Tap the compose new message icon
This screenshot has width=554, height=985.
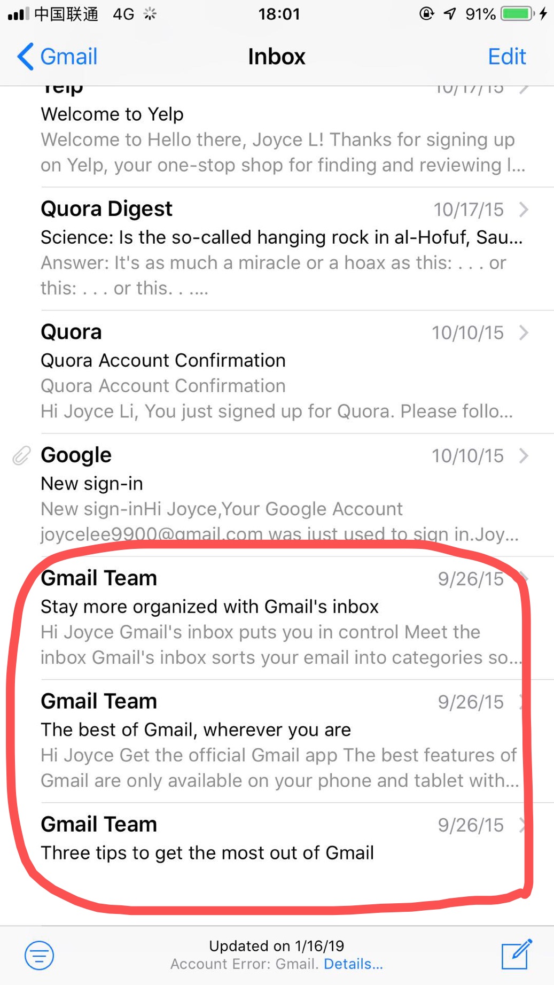click(x=516, y=954)
